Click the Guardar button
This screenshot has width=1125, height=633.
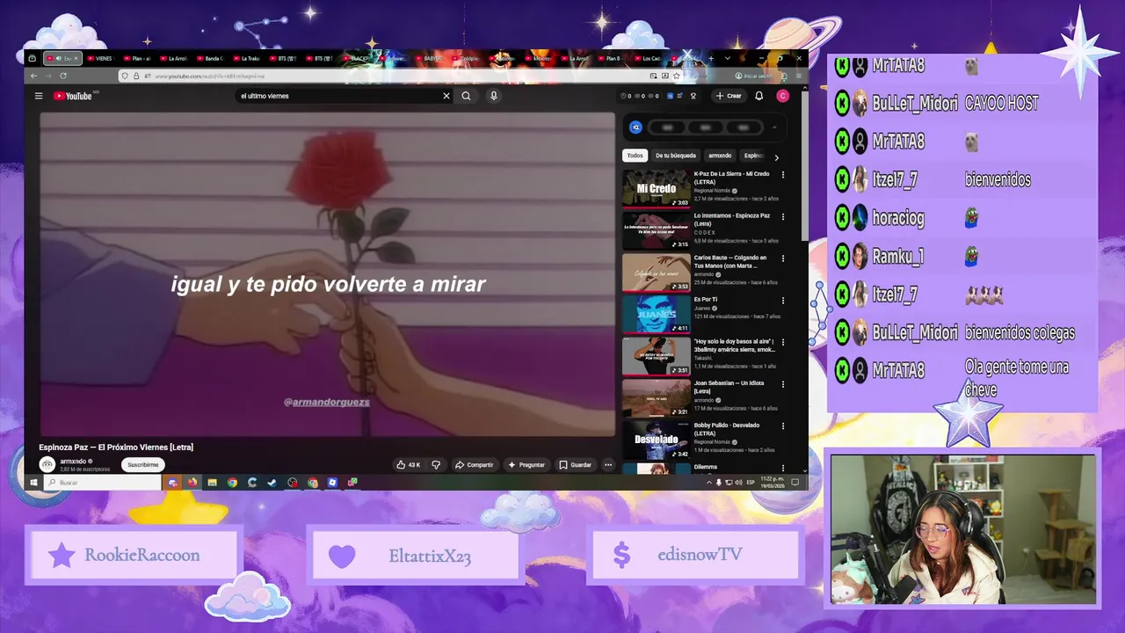click(x=576, y=464)
